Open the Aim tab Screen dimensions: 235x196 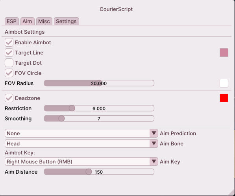[28, 21]
